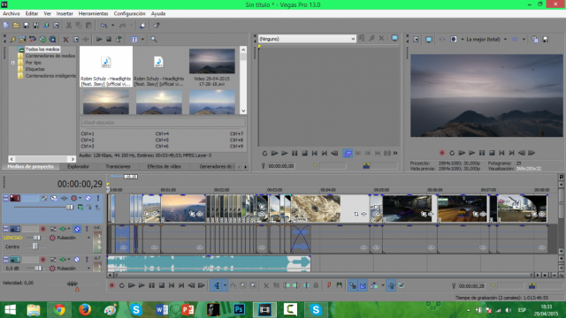Toggle mute on audio track 3

(x=77, y=260)
